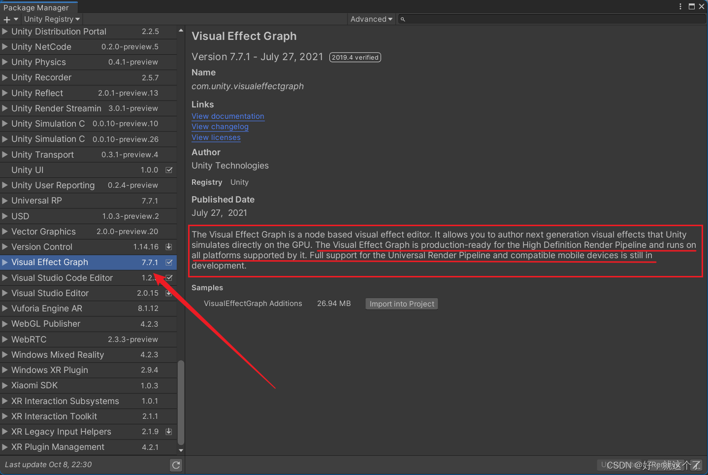Open the Advanced dropdown menu
Image resolution: width=708 pixels, height=475 pixels.
[371, 19]
